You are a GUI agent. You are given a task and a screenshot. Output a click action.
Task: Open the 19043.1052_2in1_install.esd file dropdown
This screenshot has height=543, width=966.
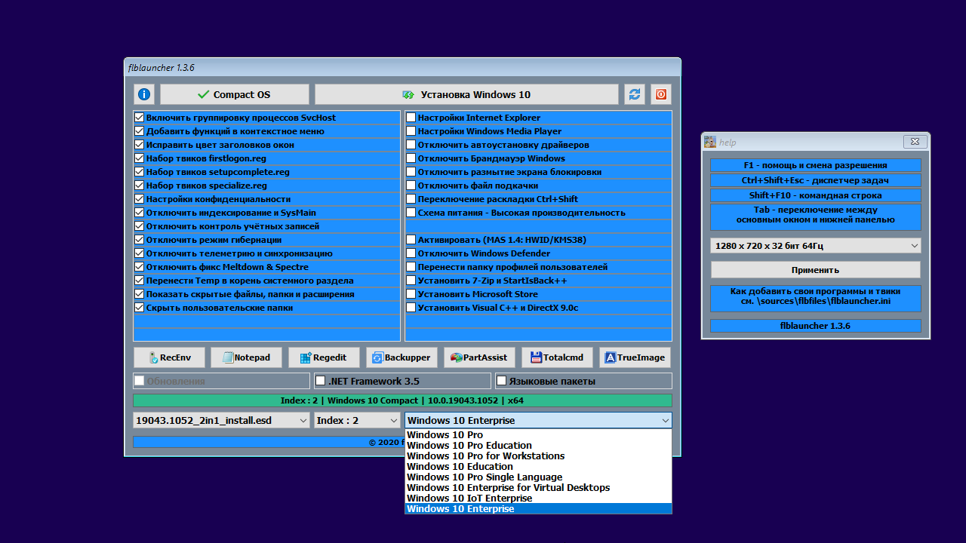[221, 420]
